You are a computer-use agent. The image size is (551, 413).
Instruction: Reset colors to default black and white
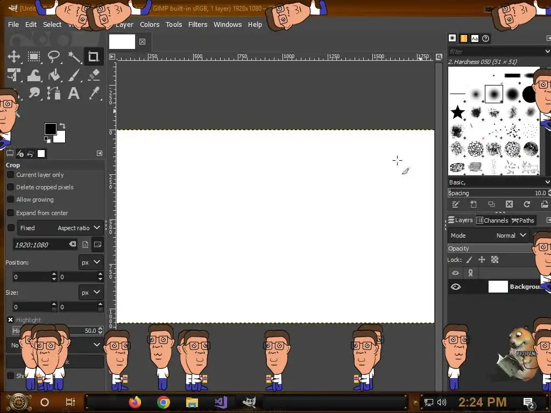click(x=47, y=140)
